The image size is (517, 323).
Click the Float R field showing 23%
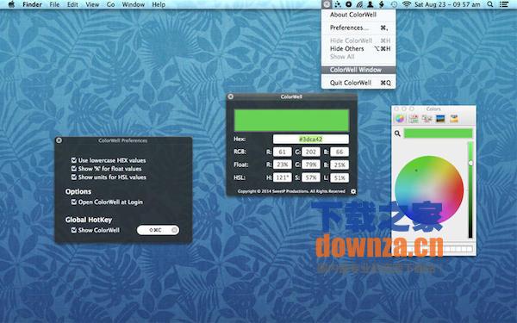pyautogui.click(x=283, y=165)
